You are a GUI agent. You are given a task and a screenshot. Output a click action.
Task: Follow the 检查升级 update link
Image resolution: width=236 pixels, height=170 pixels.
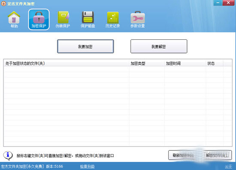click(x=87, y=167)
